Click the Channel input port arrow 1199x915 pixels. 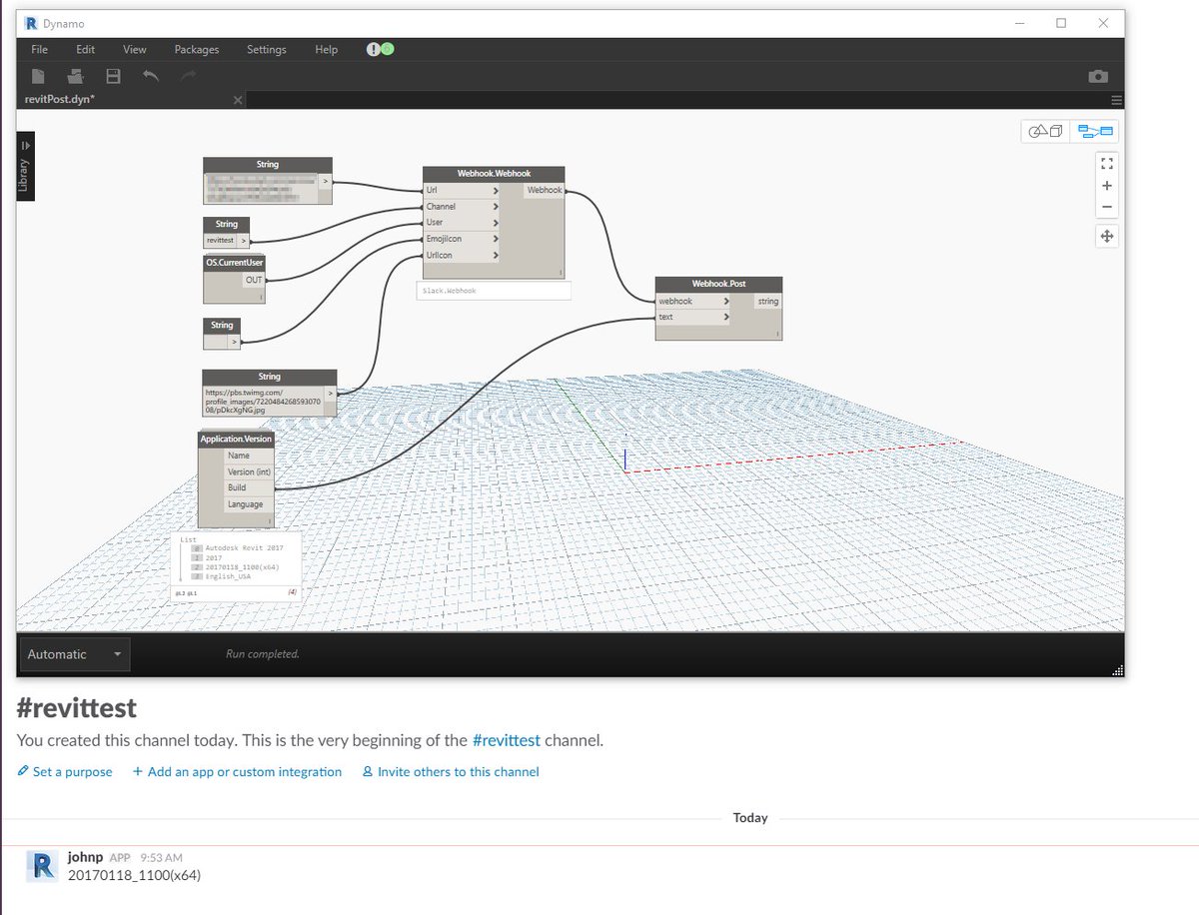[x=495, y=206]
